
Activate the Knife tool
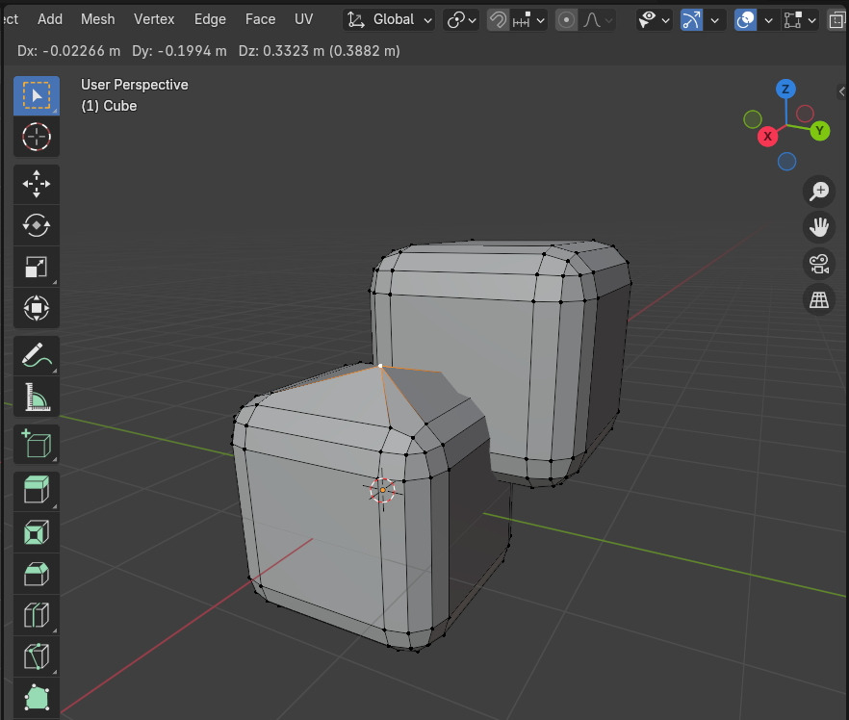pos(37,656)
